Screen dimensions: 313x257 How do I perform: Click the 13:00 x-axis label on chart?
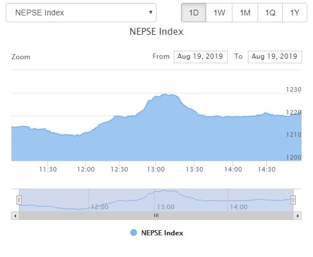coord(156,169)
